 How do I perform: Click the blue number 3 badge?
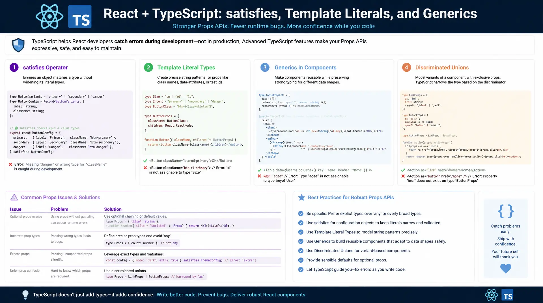265,67
